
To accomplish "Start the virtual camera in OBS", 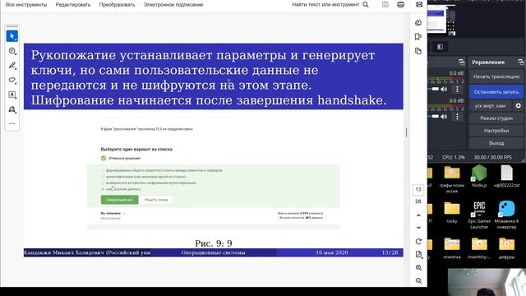I will (x=490, y=106).
